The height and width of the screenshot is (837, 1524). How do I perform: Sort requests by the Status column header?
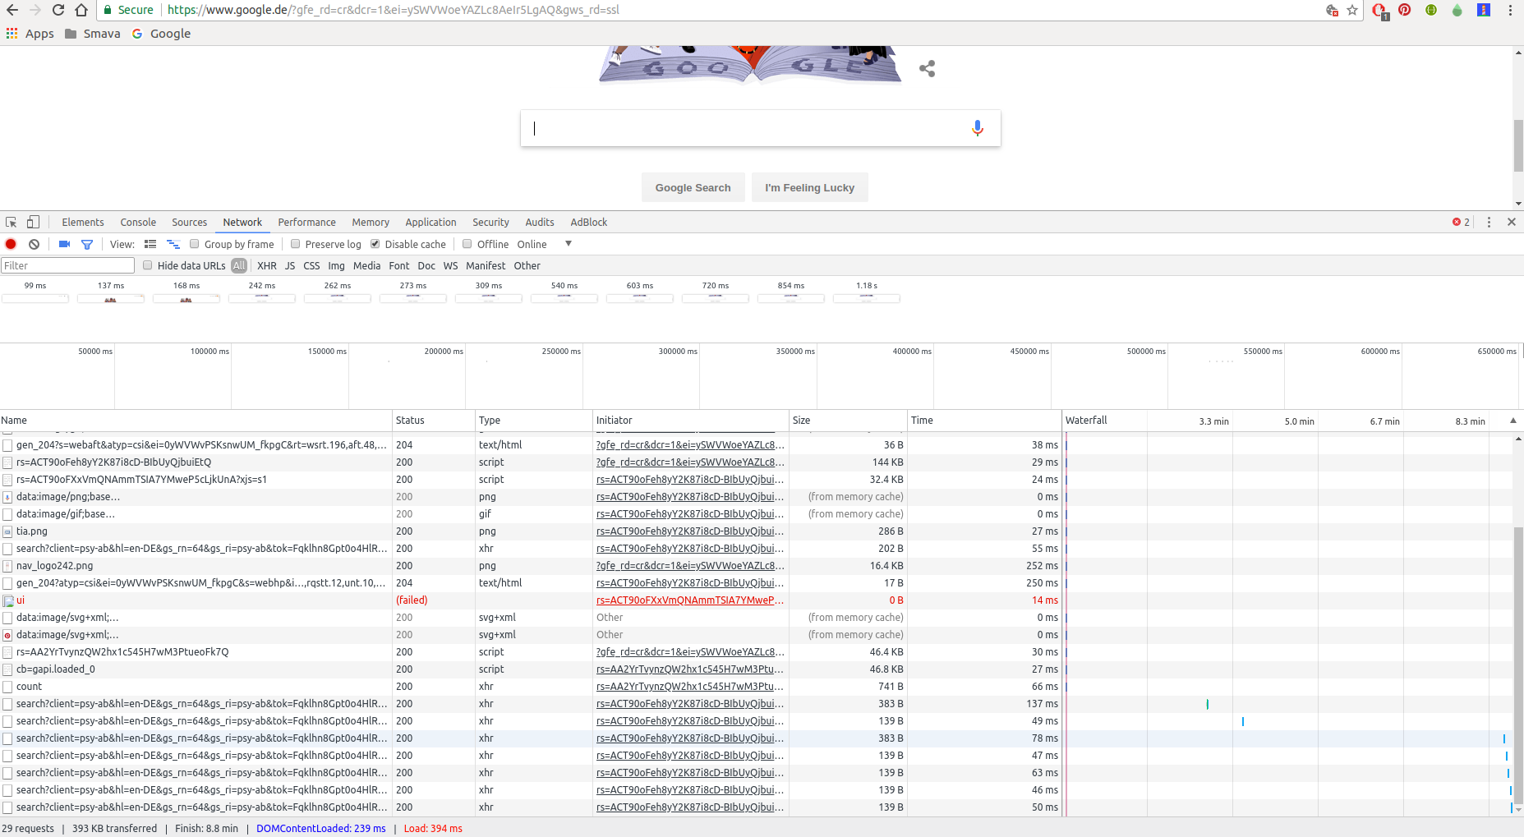tap(433, 421)
